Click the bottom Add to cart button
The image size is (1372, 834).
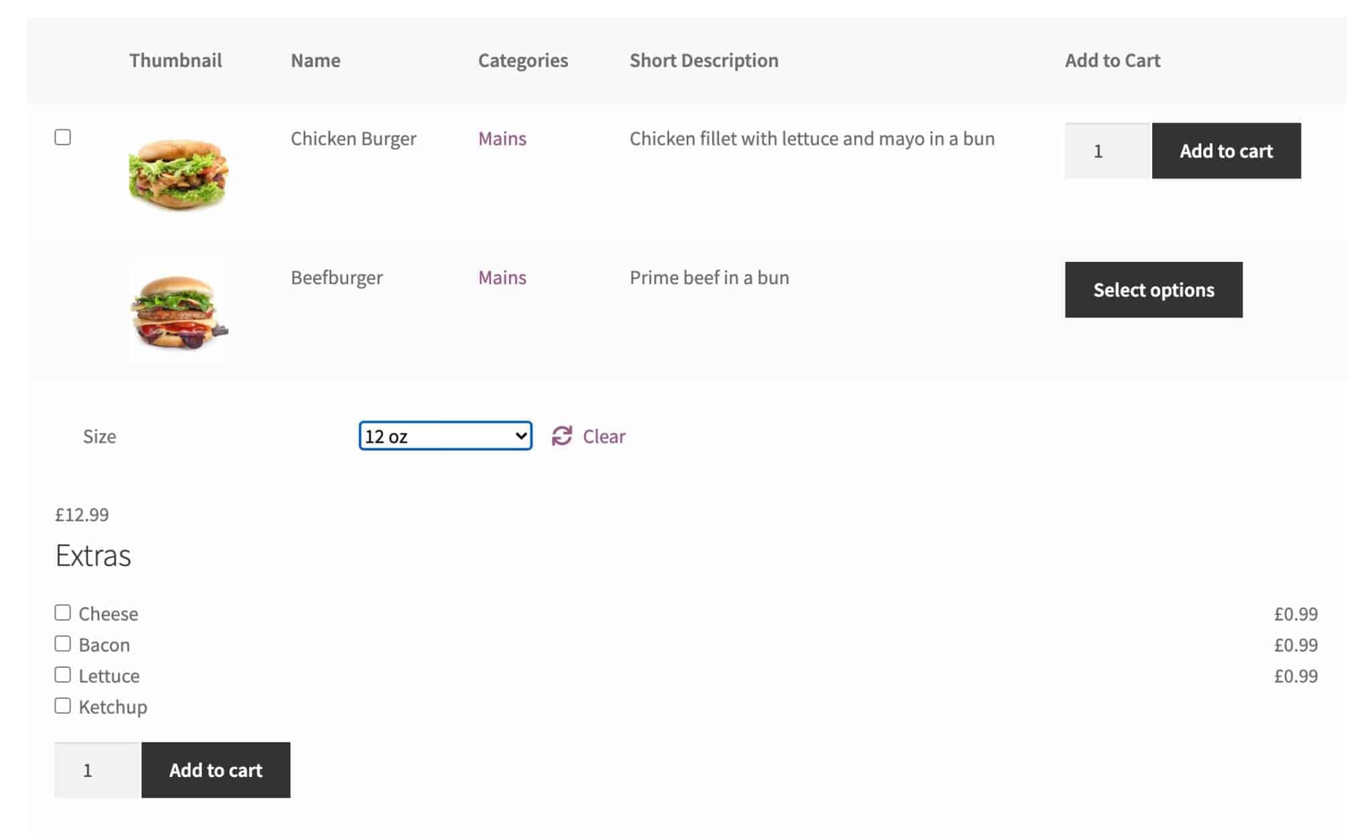[216, 770]
